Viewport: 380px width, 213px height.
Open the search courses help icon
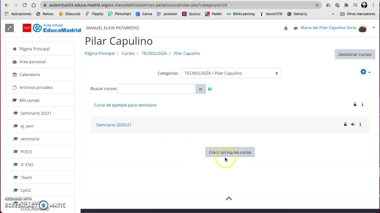[x=210, y=89]
